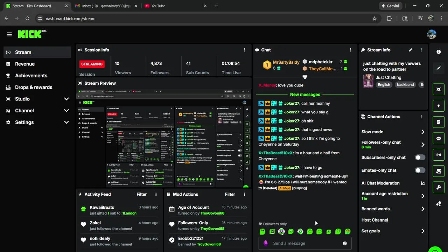Screen dimensions: 448x252
Task: Click MrSaltyBaldy in chat leaderboard
Action: coord(286,62)
